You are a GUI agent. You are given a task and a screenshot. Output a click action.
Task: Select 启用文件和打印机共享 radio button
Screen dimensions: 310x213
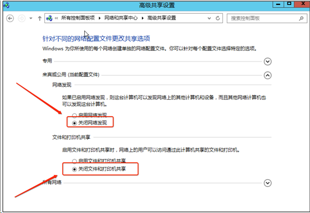pyautogui.click(x=74, y=162)
